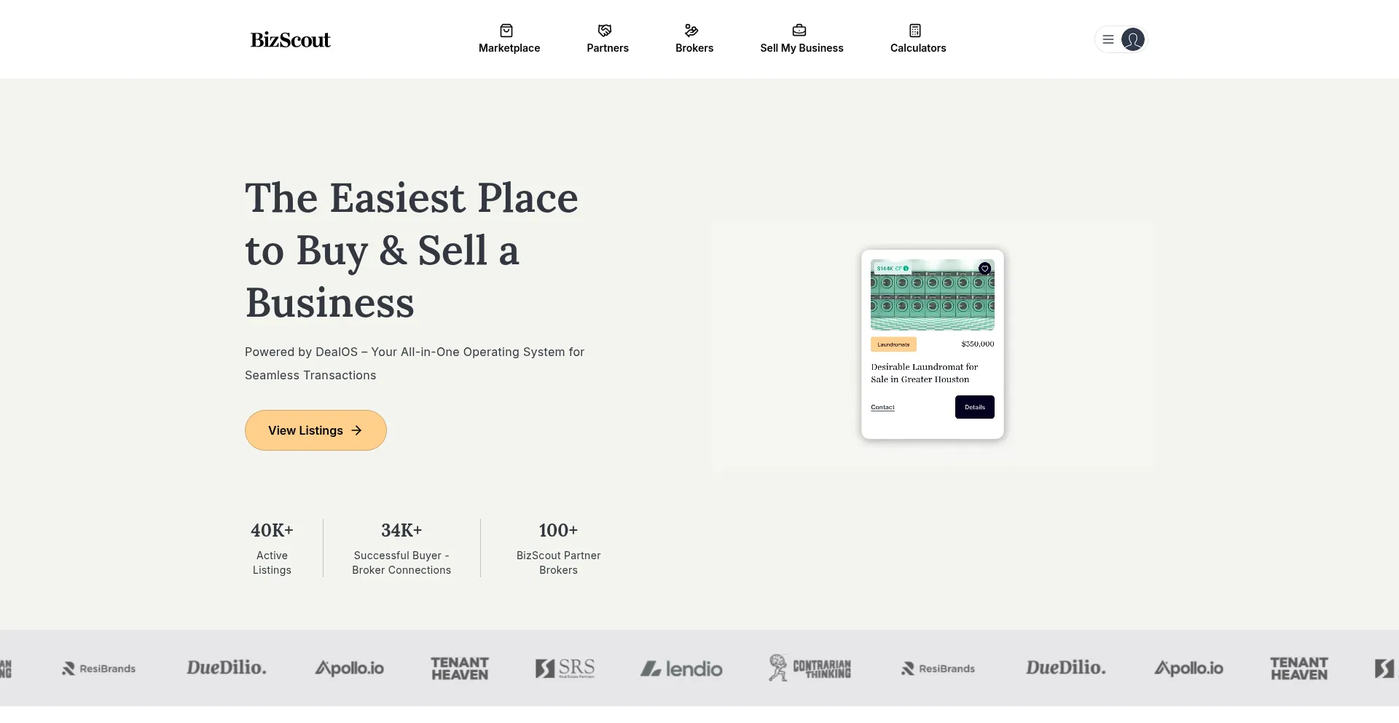This screenshot has height=723, width=1399.
Task: Open the Marketplace menu item
Action: (509, 48)
